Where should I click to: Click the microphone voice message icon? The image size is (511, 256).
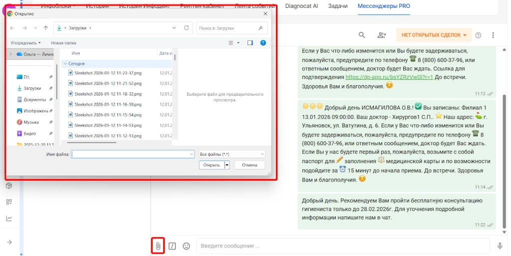point(500,246)
